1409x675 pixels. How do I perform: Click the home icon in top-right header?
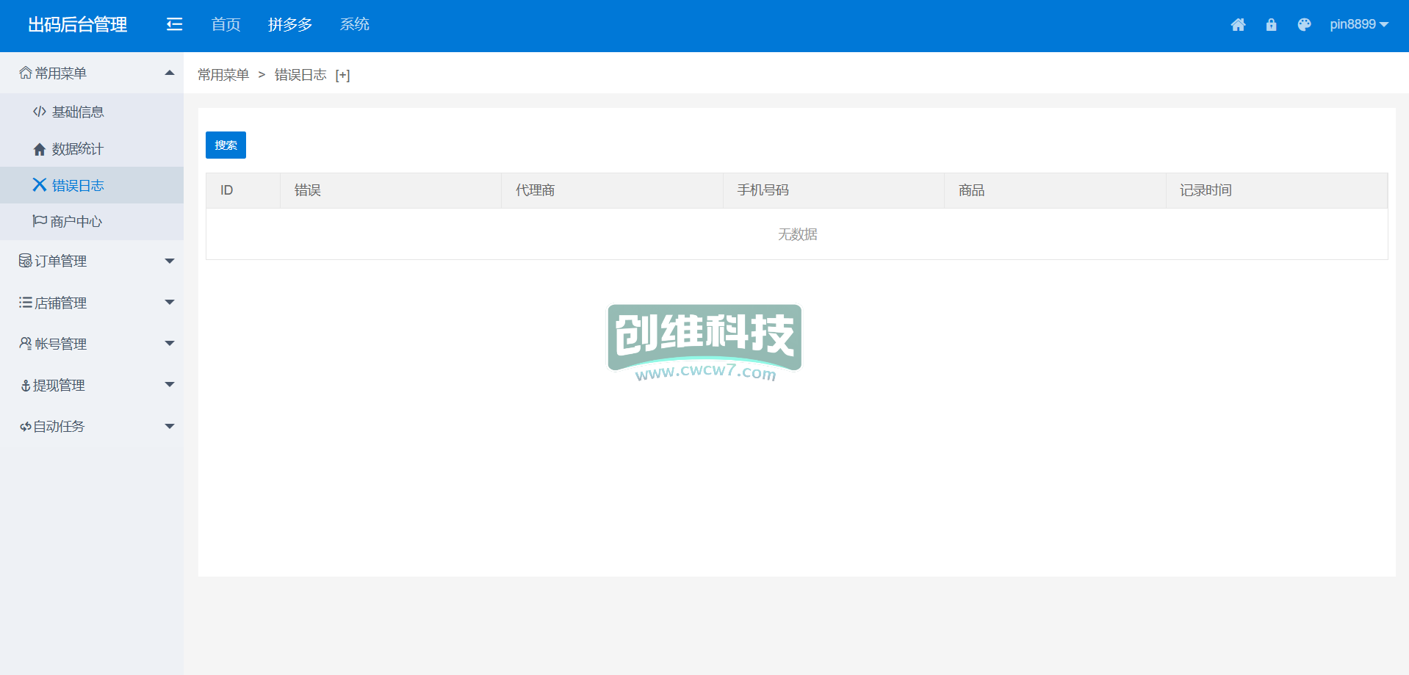tap(1238, 25)
